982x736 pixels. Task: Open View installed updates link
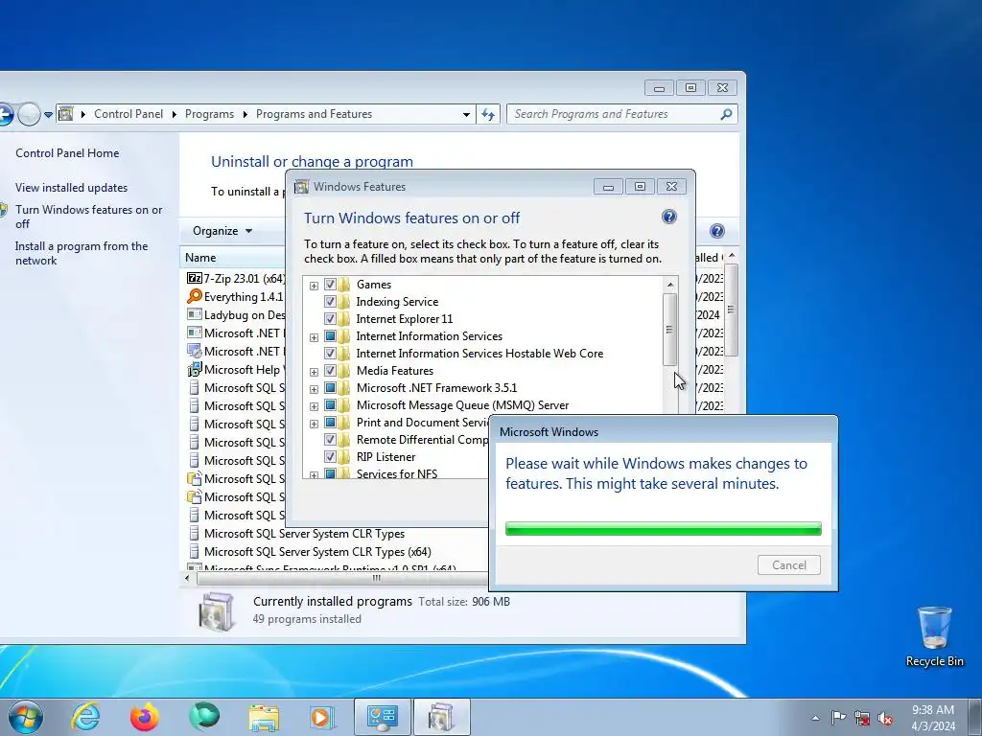pyautogui.click(x=71, y=188)
